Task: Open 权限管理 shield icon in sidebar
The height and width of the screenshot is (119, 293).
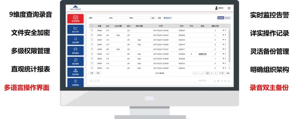Action: click(75, 82)
